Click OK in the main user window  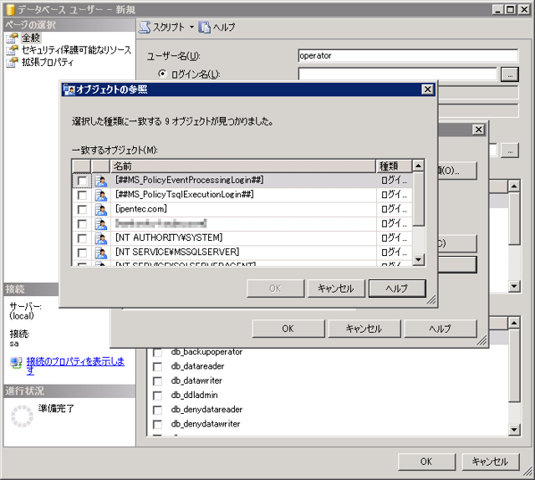(x=426, y=462)
